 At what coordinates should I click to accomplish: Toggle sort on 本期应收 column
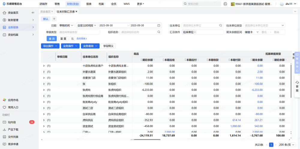point(169,60)
